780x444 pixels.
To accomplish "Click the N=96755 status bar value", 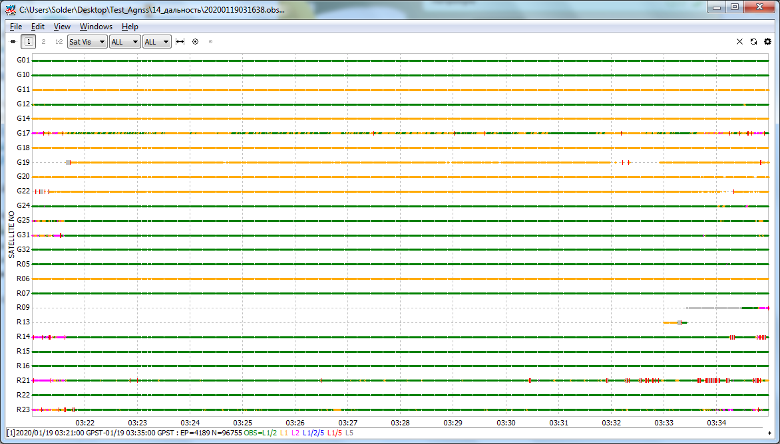I will click(x=227, y=433).
